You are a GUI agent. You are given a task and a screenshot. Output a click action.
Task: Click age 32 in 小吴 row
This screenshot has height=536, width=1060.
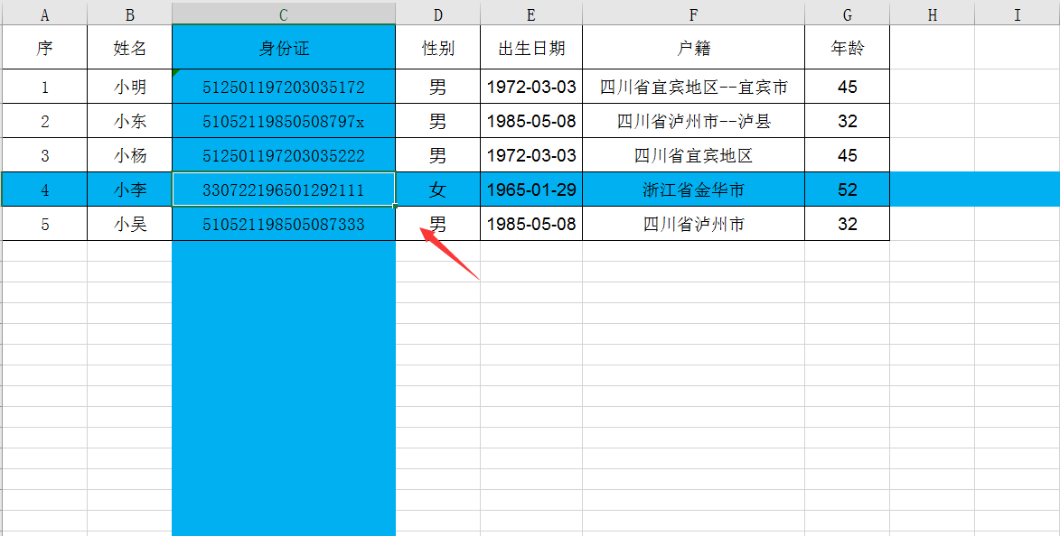pyautogui.click(x=847, y=224)
